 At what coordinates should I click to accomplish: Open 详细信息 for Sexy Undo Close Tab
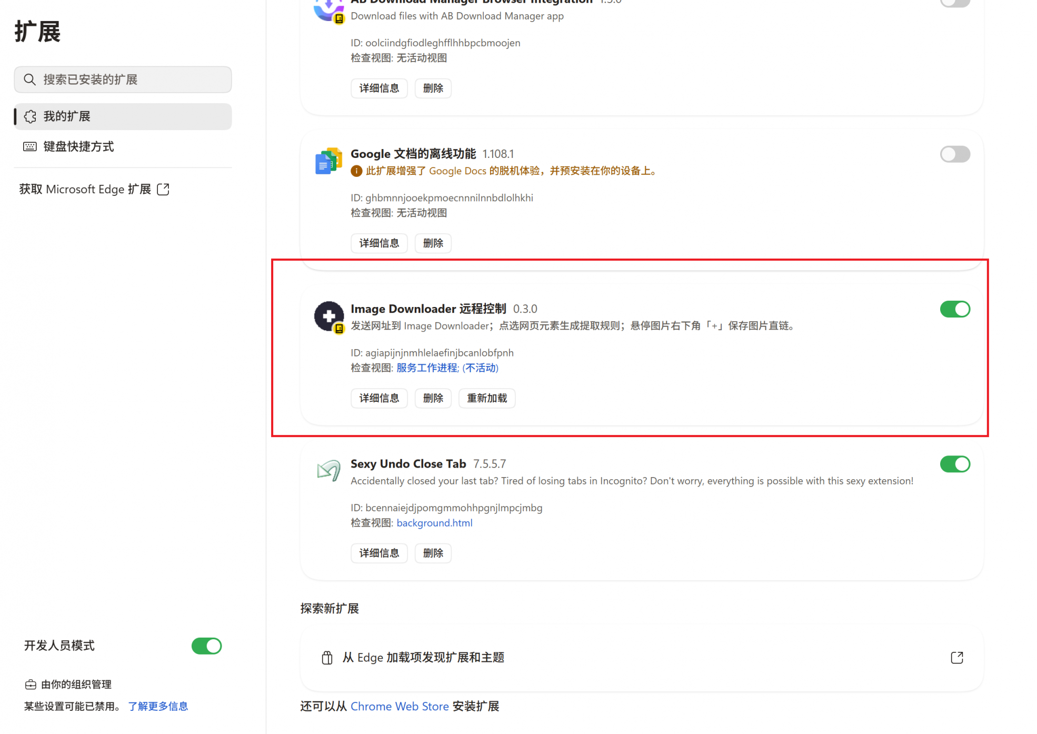click(379, 553)
